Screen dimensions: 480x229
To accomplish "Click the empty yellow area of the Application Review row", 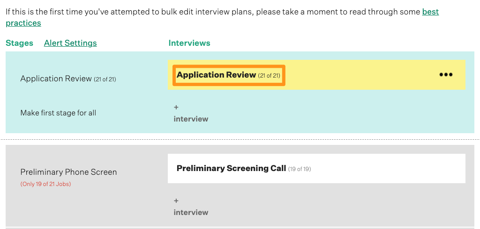I will pos(361,75).
